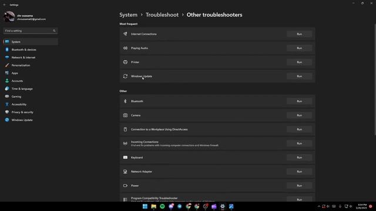Go to System breadcrumb
The width and height of the screenshot is (376, 211).
[128, 15]
